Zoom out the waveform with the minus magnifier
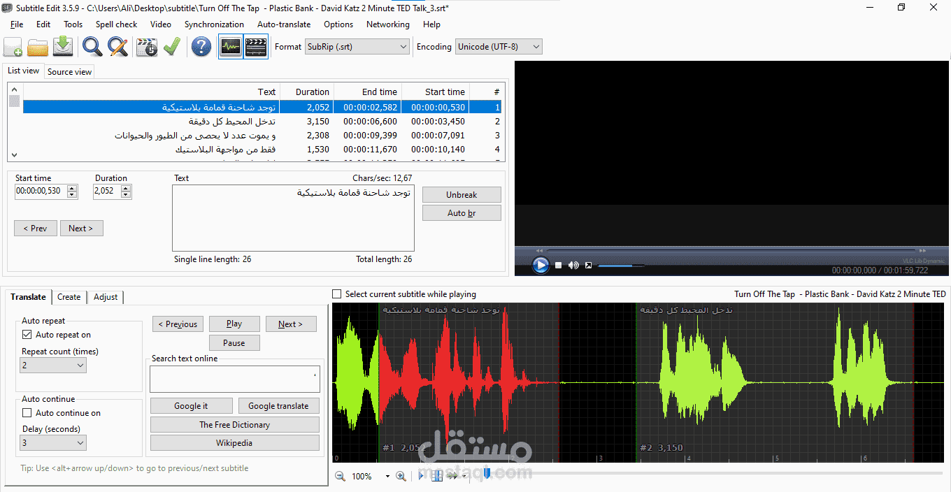 coord(340,476)
